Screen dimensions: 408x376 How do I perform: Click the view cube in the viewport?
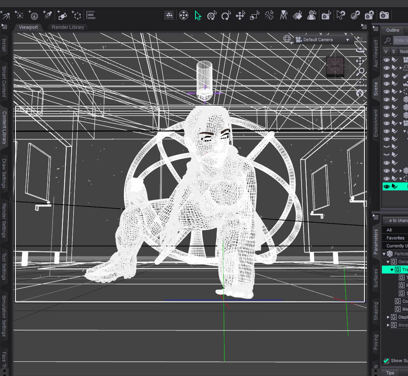point(335,67)
